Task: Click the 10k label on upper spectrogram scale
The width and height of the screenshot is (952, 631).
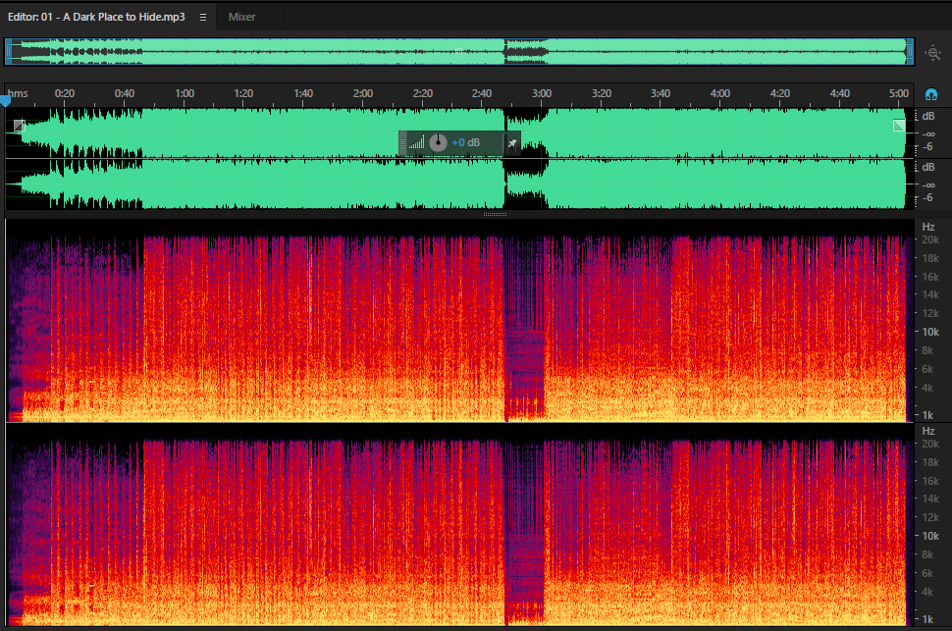Action: [930, 332]
